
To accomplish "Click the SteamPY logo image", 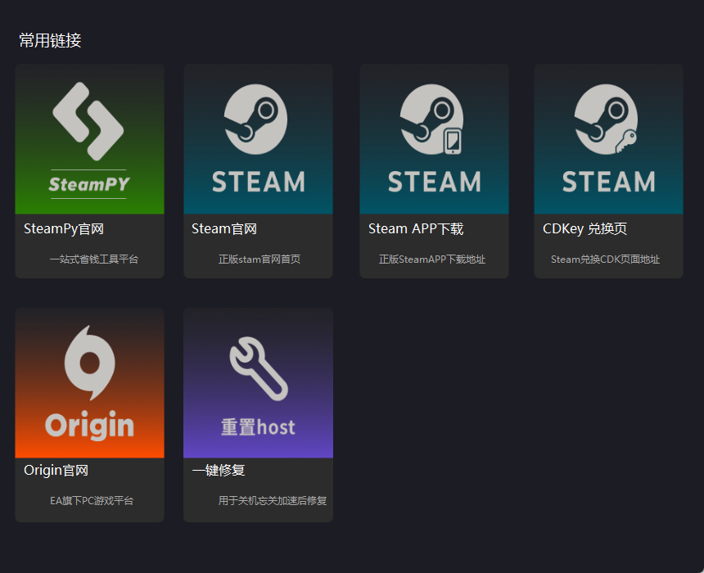I will [88, 121].
